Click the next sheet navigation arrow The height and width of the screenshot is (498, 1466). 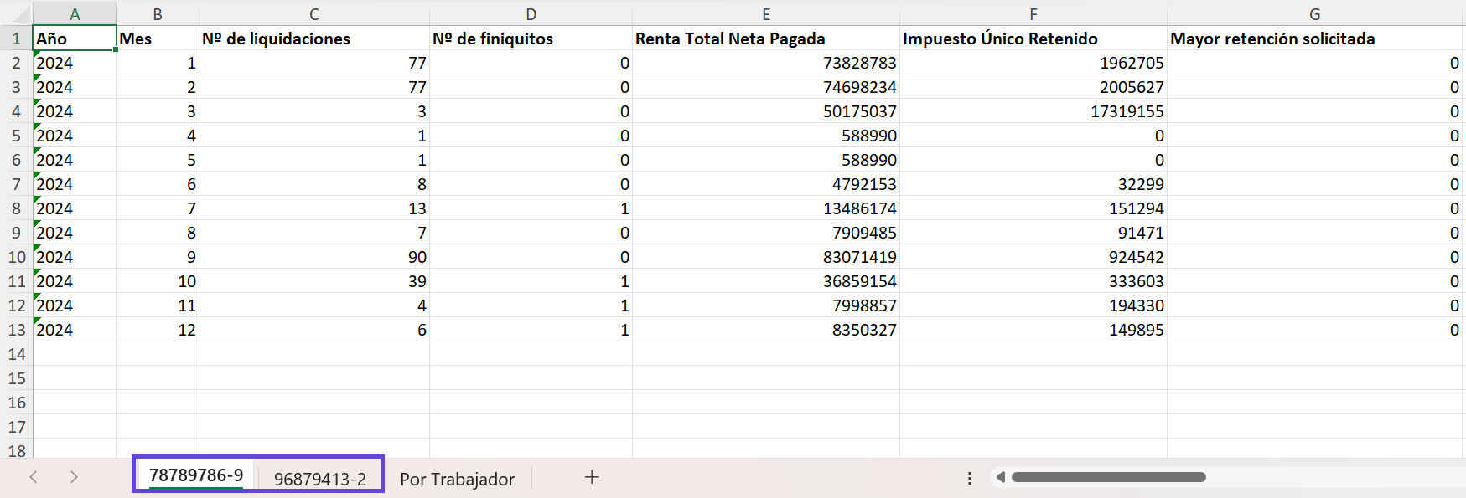pos(74,477)
